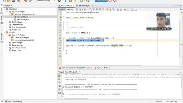The height and width of the screenshot is (103, 183).
Task: Start macro recording with red circle icon
Action: point(125,9)
